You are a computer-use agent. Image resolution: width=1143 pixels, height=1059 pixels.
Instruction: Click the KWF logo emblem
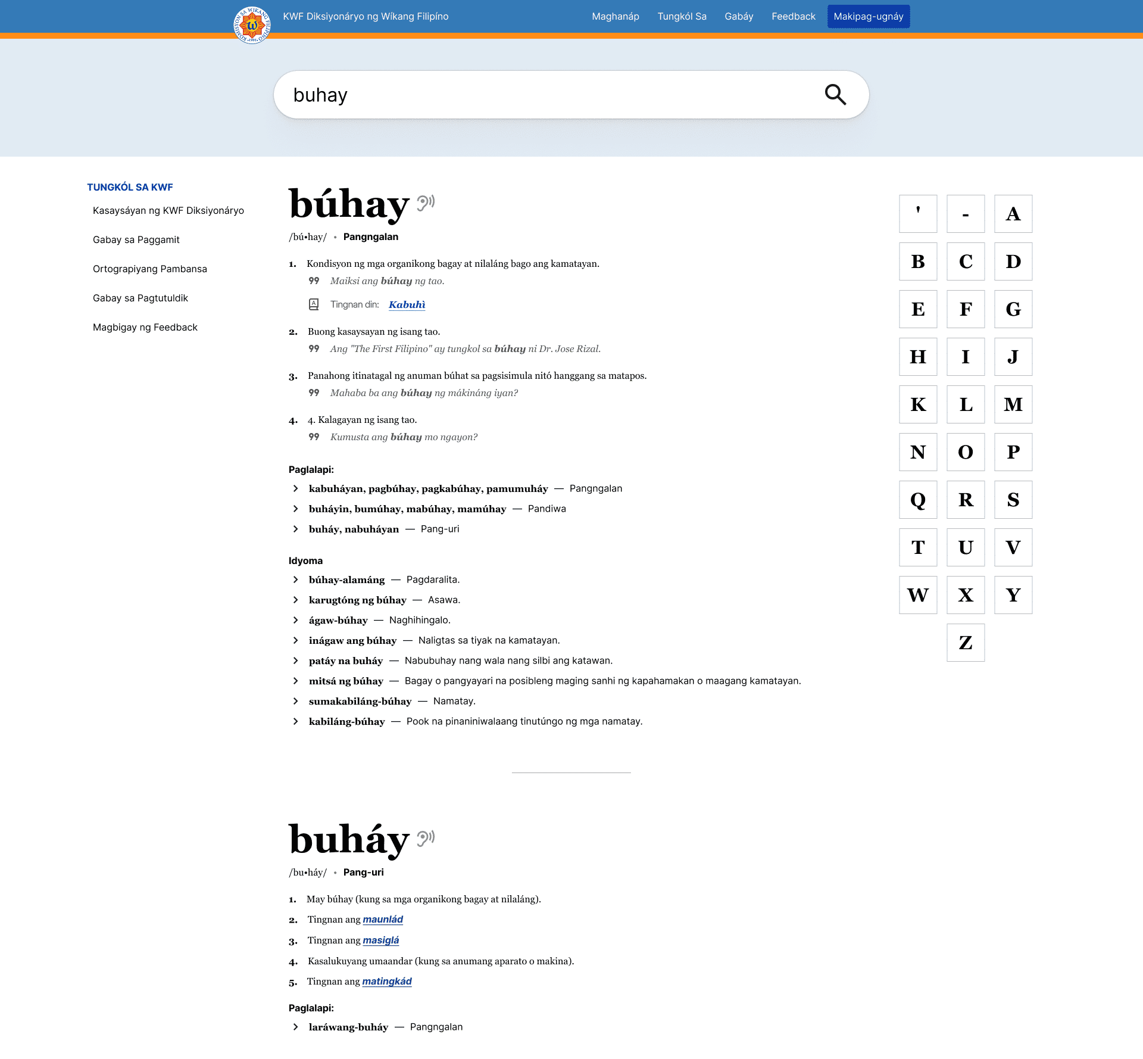252,25
